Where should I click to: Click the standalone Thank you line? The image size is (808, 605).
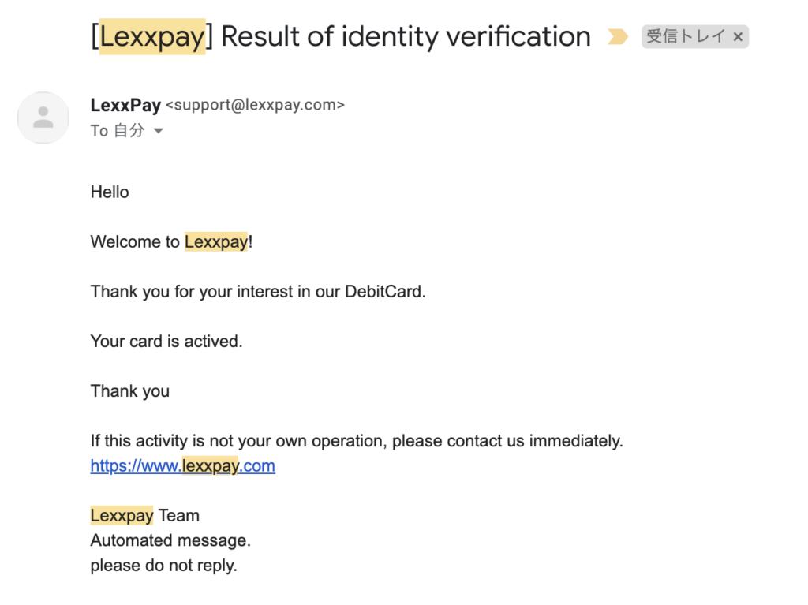pyautogui.click(x=130, y=392)
